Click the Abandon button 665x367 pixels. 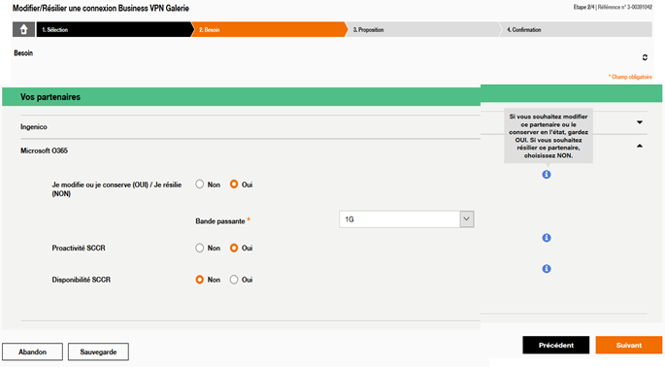32,351
